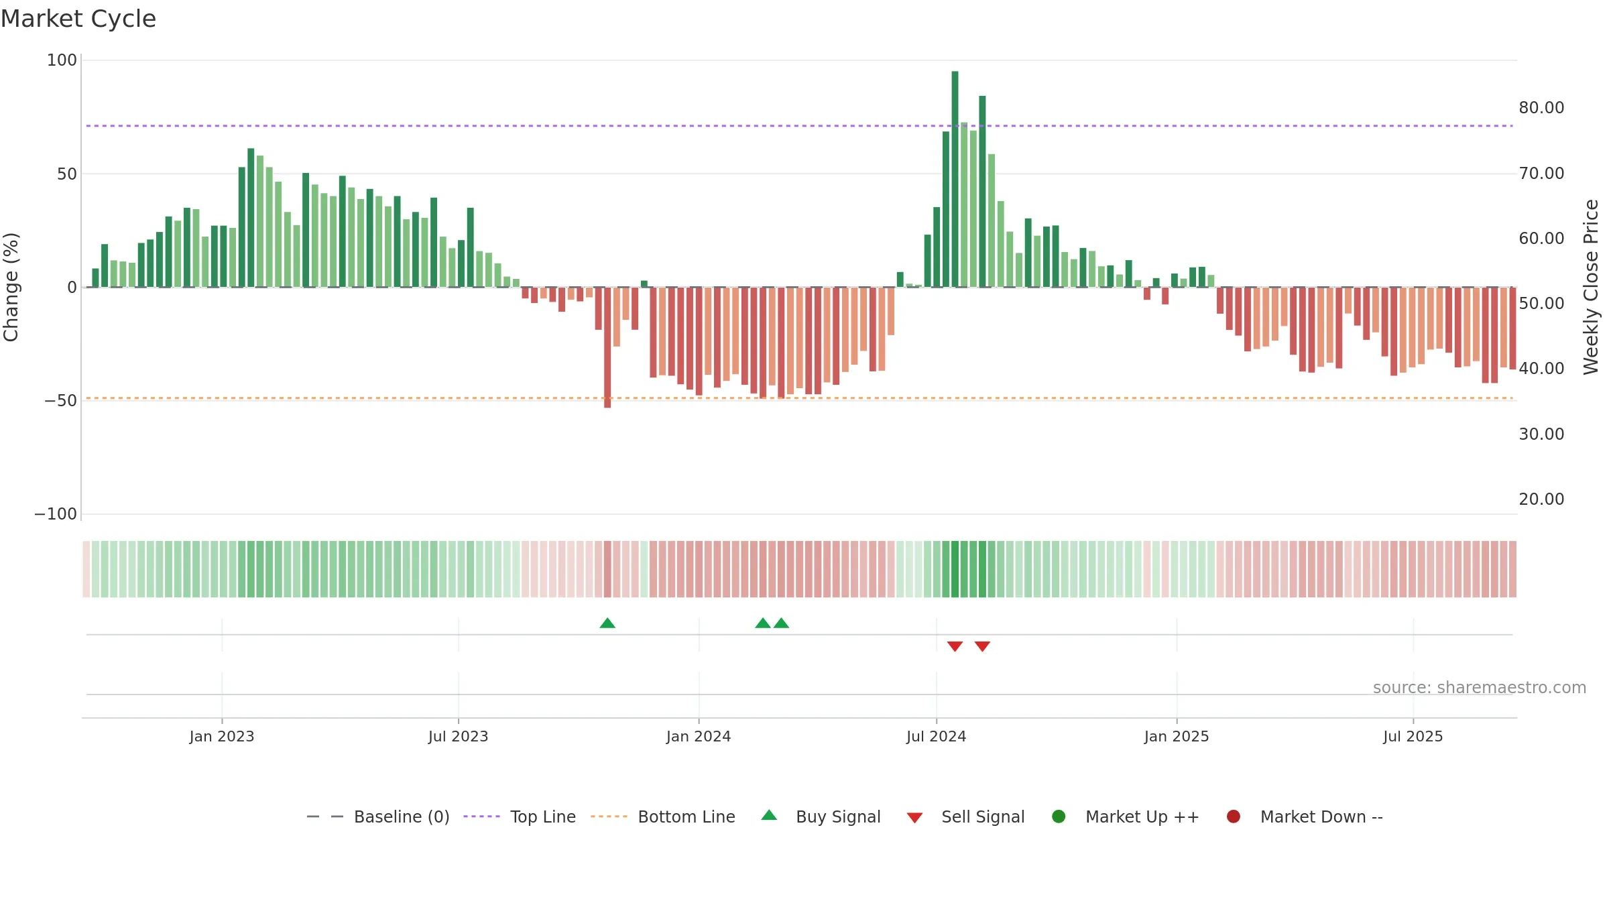Click the Jul 2024 axis label
Viewport: 1609px width, 905px height.
[x=937, y=737]
